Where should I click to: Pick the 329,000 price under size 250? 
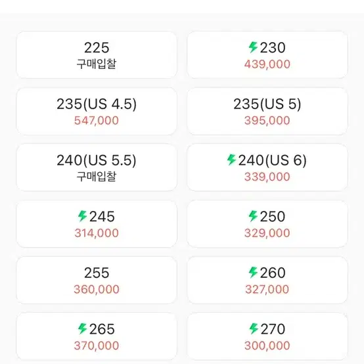pos(267,233)
